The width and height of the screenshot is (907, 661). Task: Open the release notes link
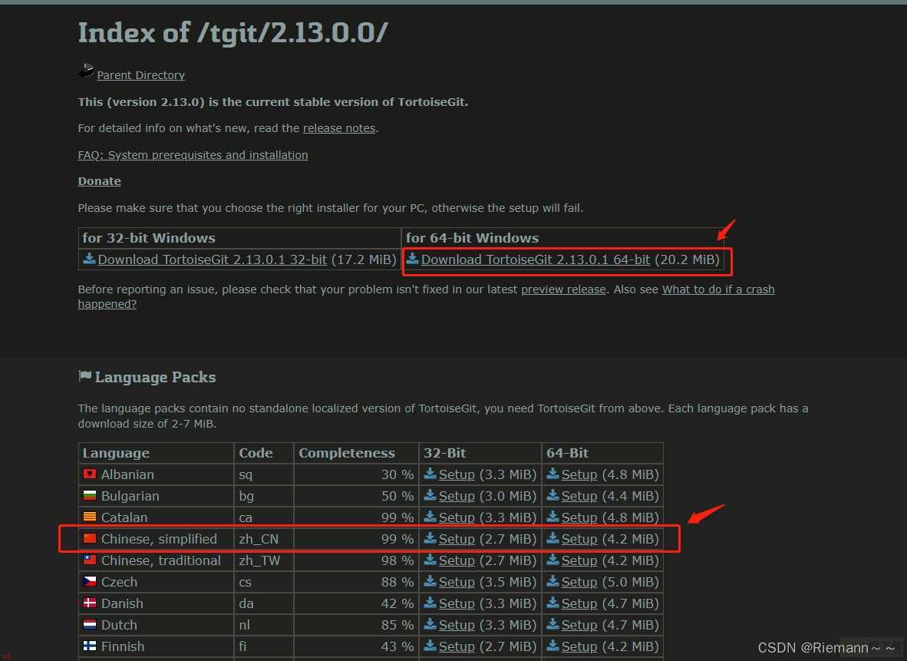(339, 128)
